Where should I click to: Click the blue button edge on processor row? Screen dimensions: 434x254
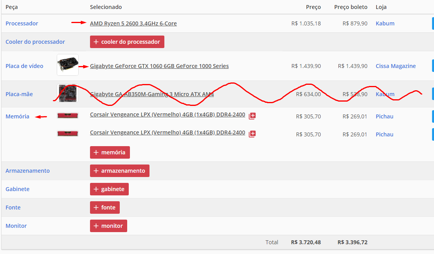[x=433, y=23]
